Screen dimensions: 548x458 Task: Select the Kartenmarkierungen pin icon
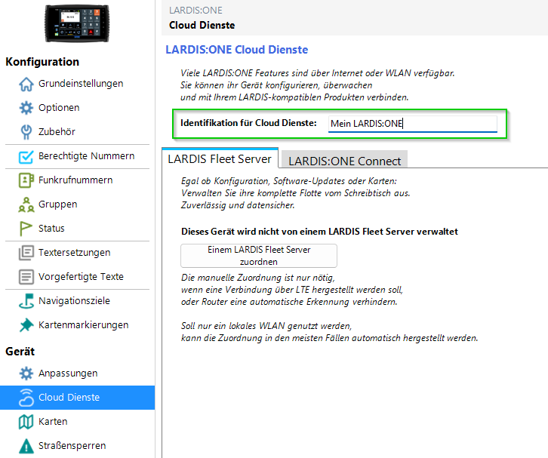[x=26, y=325]
